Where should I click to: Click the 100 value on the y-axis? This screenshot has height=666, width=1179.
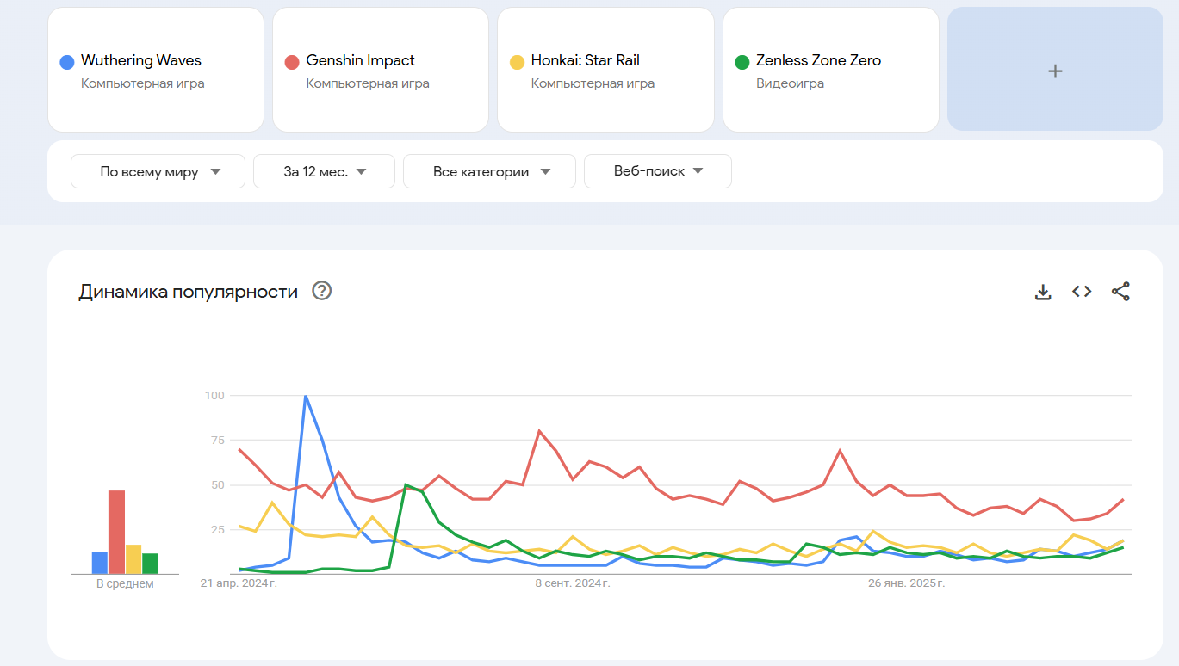214,396
